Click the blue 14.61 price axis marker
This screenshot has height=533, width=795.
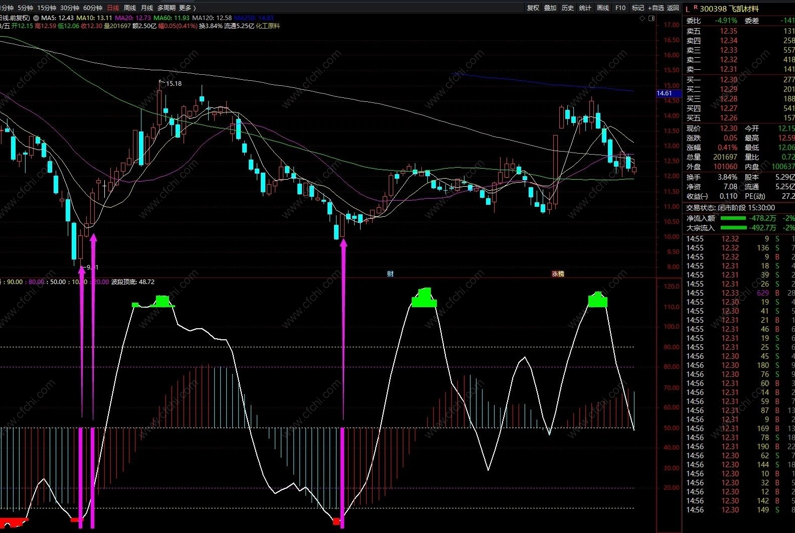tap(665, 93)
